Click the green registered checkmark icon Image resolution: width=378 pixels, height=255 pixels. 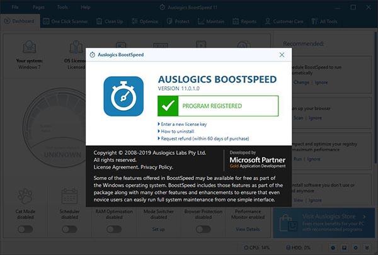tap(168, 106)
